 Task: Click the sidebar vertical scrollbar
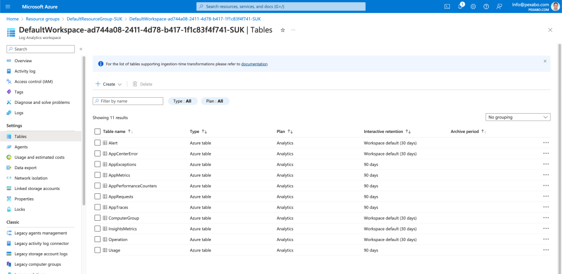tap(84, 130)
